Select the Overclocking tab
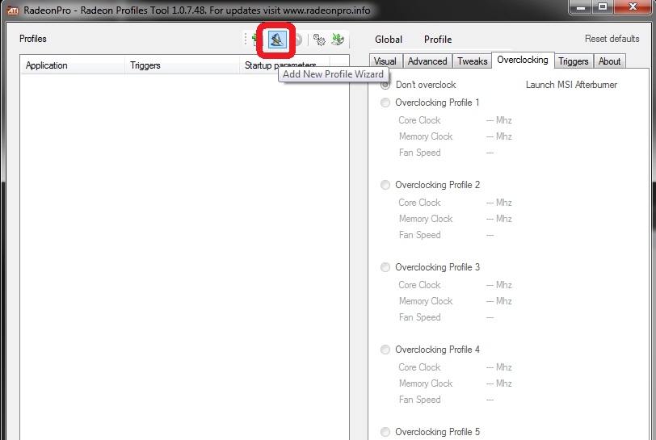Viewport: 656px width, 440px height. pyautogui.click(x=523, y=60)
